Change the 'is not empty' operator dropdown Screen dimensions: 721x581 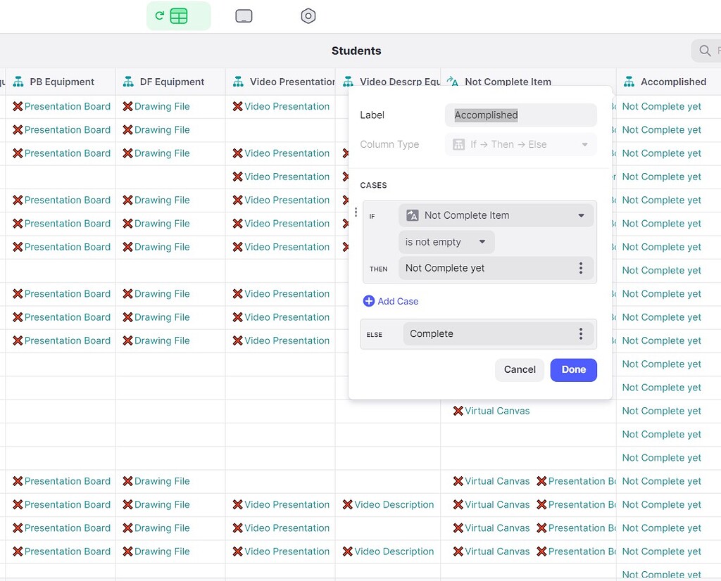click(x=446, y=241)
